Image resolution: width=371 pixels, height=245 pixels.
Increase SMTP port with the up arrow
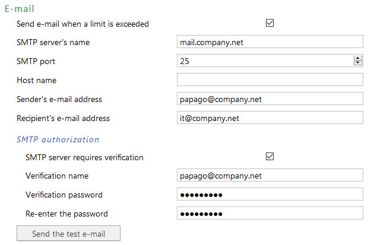click(x=358, y=58)
